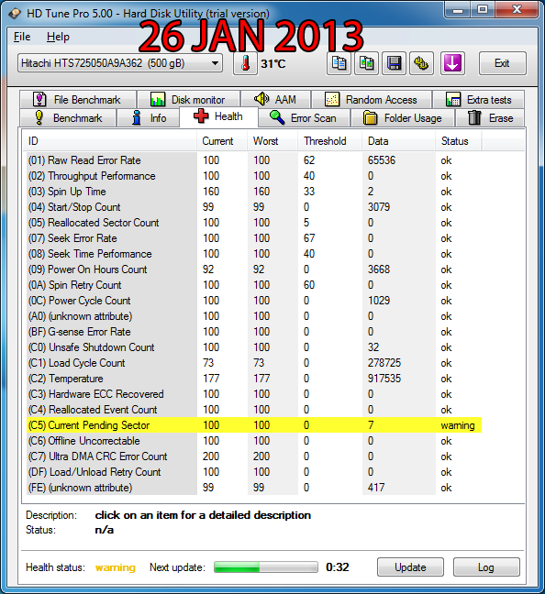Click the orange warning health status text

pyautogui.click(x=116, y=567)
